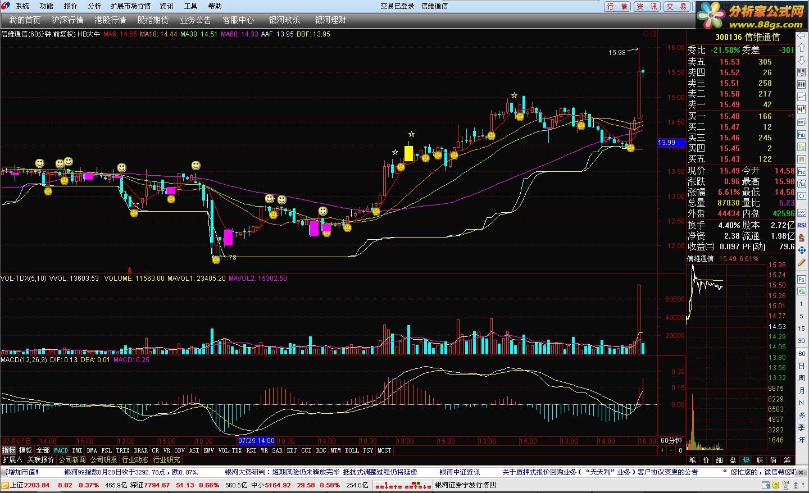Click the blue four-arrow move icon
The image size is (809, 493).
(x=802, y=250)
